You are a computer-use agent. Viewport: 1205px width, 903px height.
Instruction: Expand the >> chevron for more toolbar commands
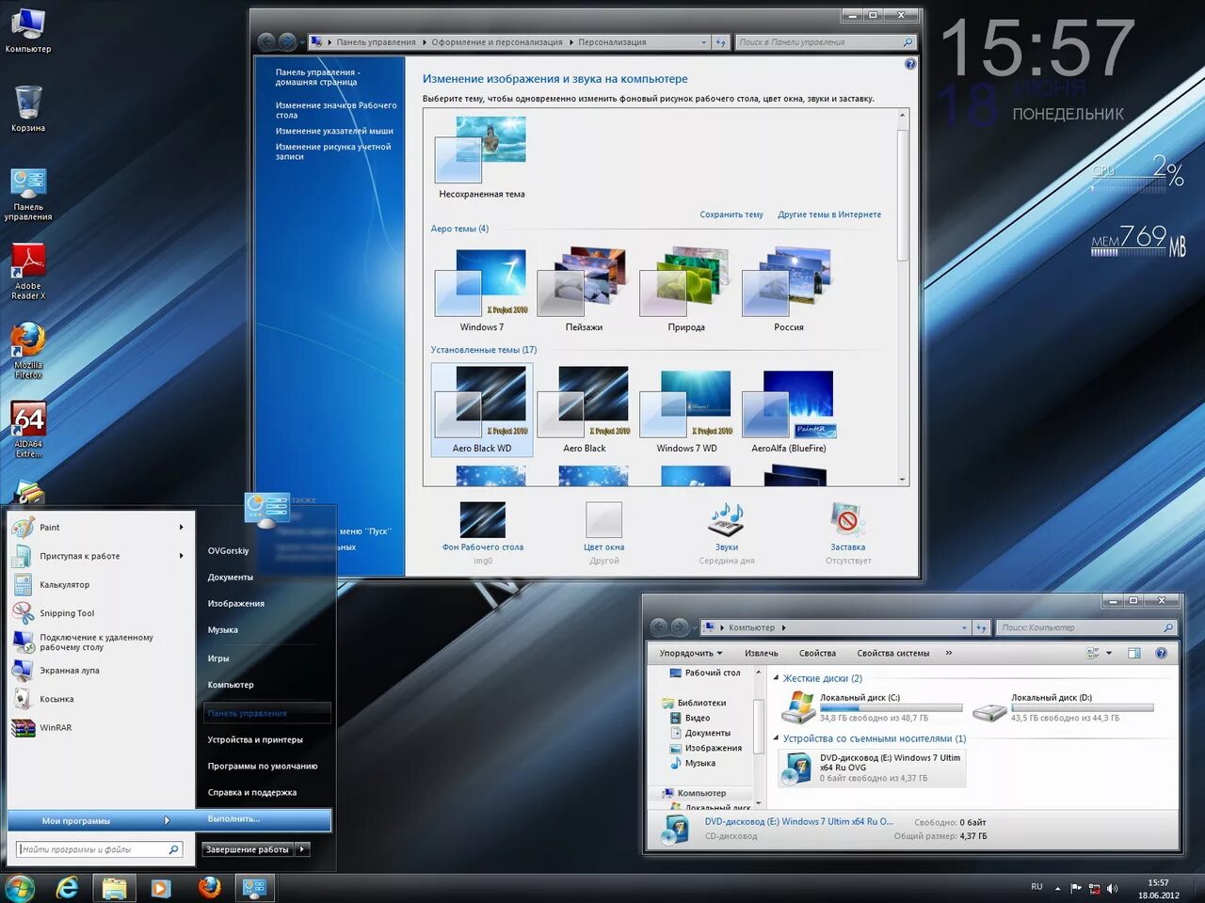(x=949, y=653)
